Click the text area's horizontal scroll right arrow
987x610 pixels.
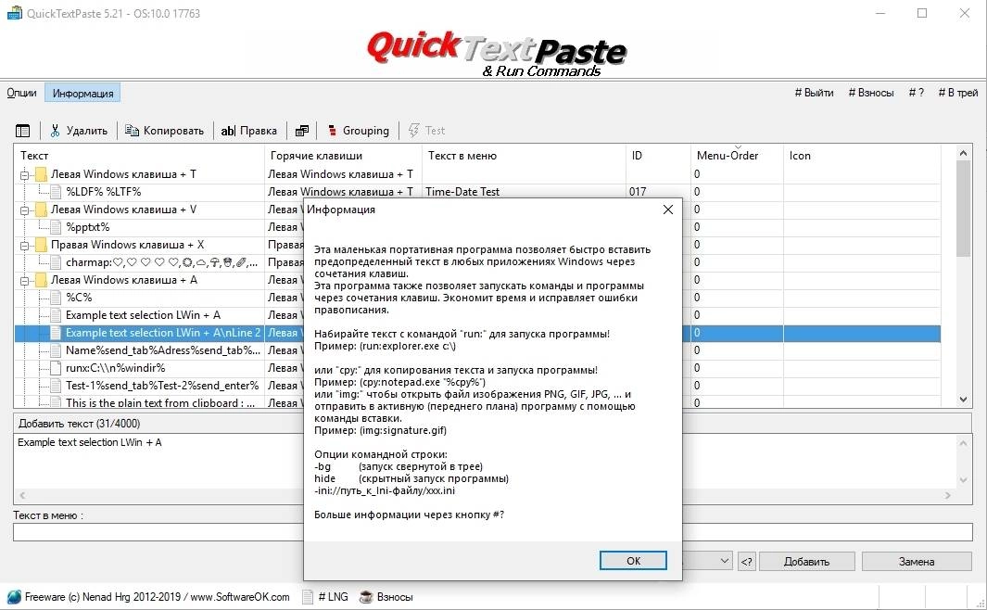tap(948, 495)
